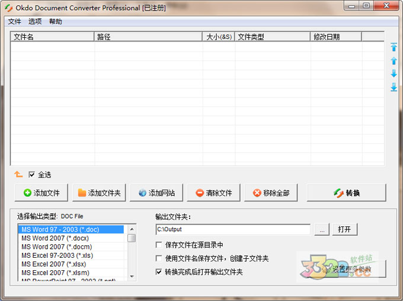Screen dimensions: 403x301
Task: Click the Okdo app icon in title bar
Action: [x=9, y=8]
